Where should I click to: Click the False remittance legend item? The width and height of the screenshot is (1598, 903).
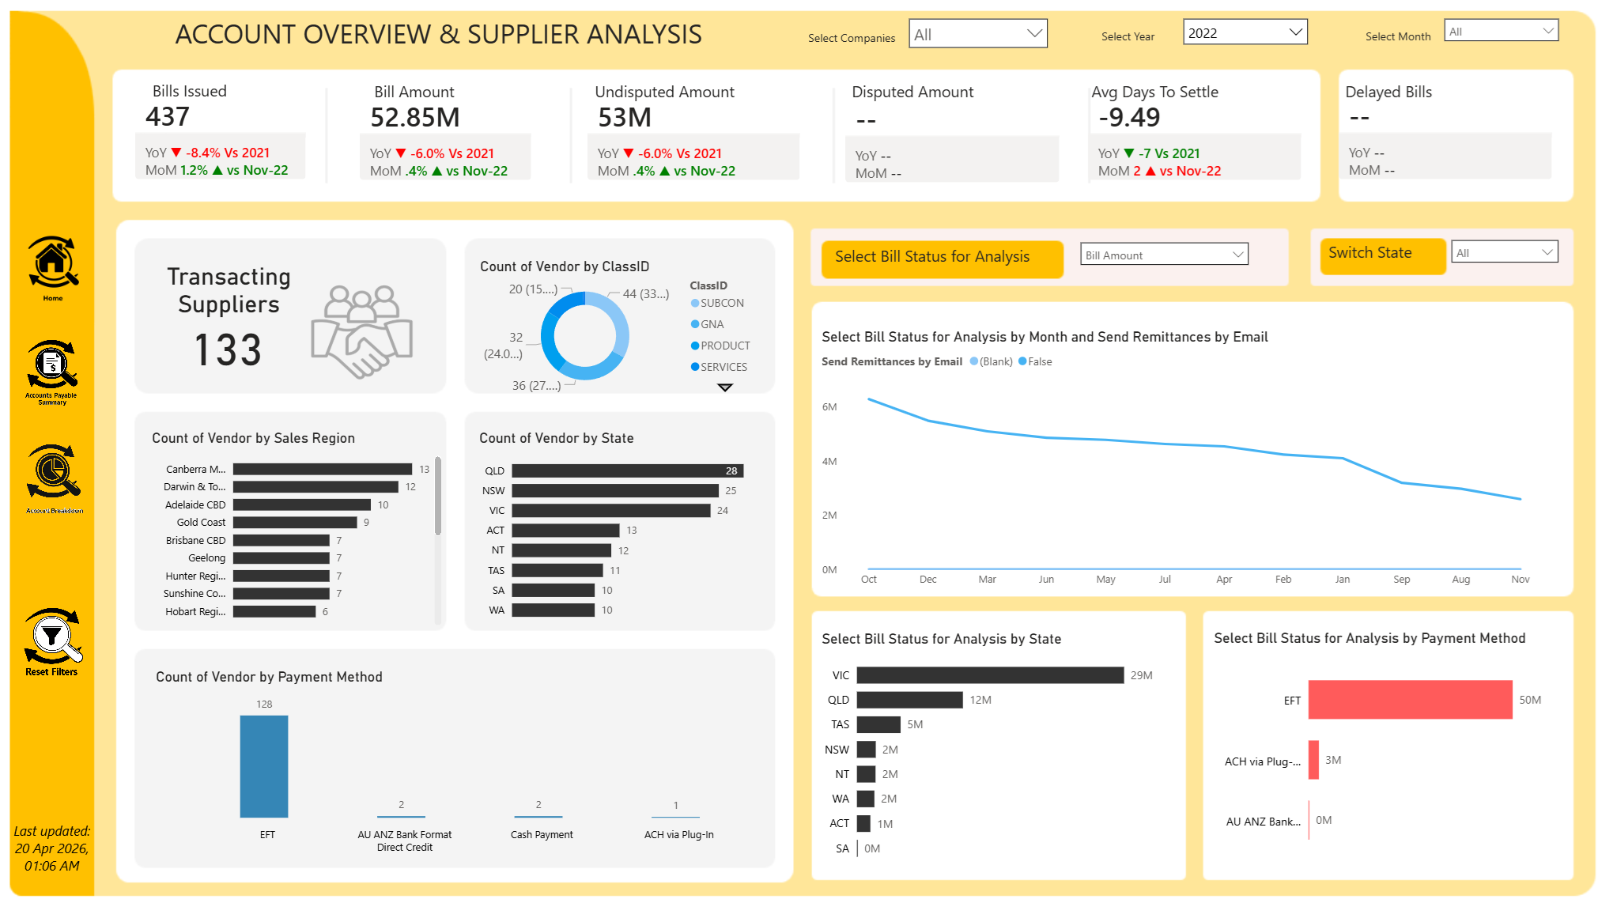click(x=1035, y=361)
